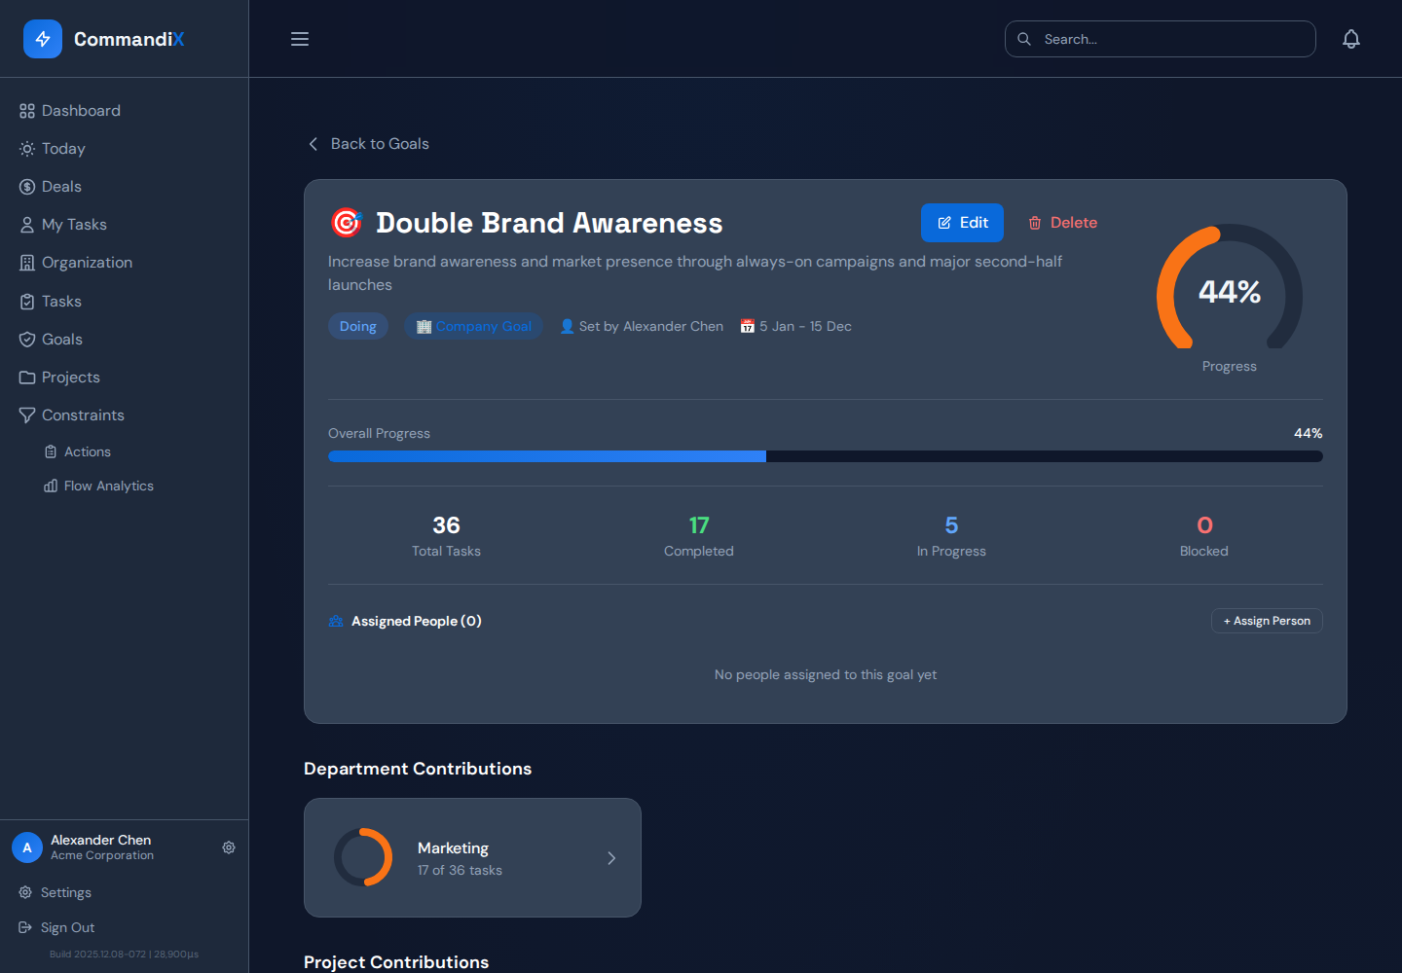Click the Marketing orange progress ring
This screenshot has width=1402, height=973.
point(363,857)
